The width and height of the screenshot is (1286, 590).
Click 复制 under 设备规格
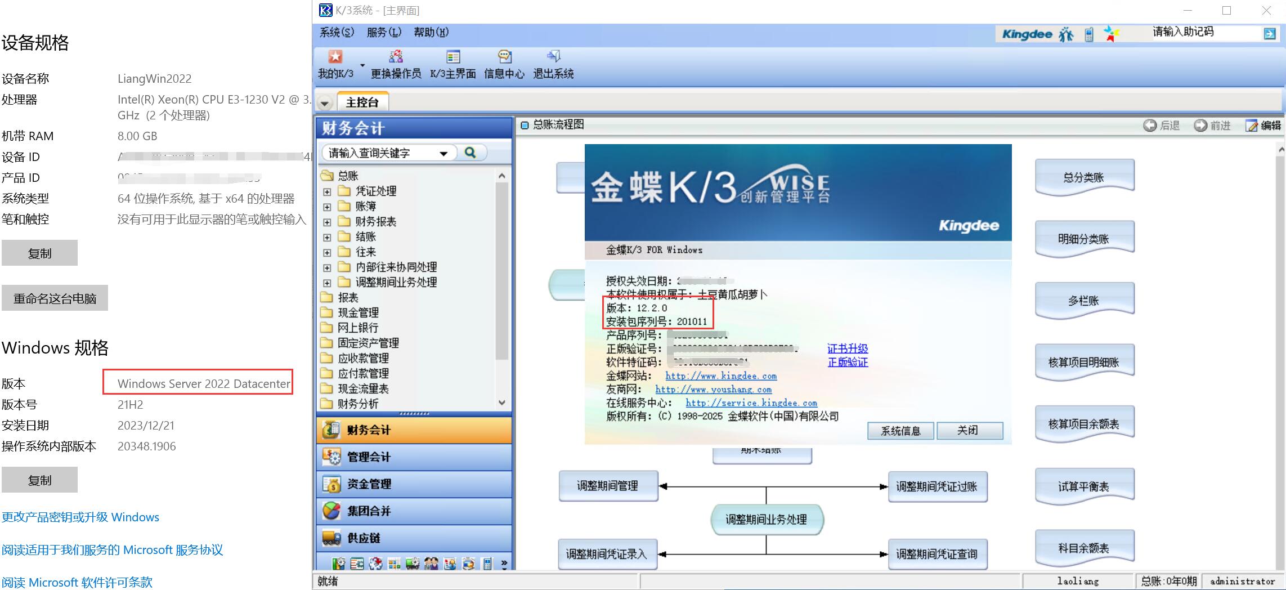39,253
